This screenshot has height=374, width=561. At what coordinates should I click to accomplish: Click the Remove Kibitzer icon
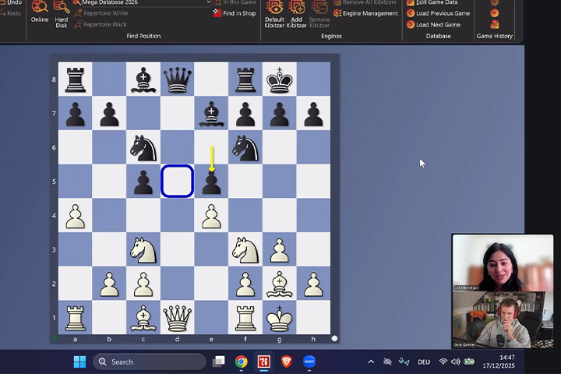(319, 8)
